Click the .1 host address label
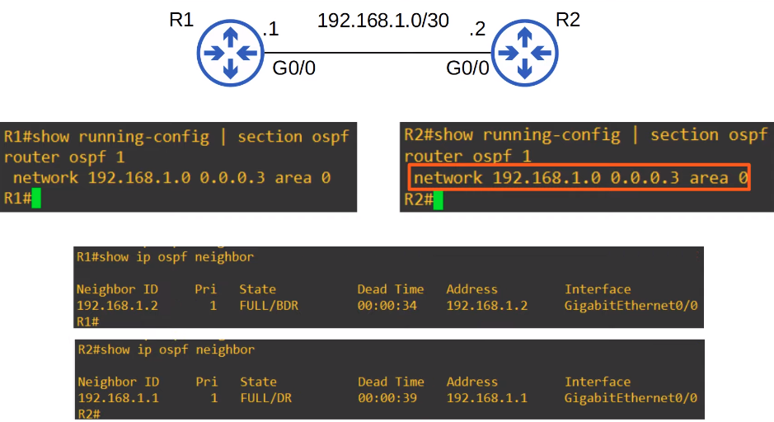Viewport: 774px width, 422px height. [x=270, y=31]
